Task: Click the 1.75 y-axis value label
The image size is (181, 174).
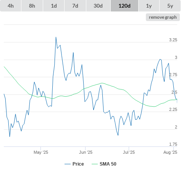Action: [x=173, y=144]
